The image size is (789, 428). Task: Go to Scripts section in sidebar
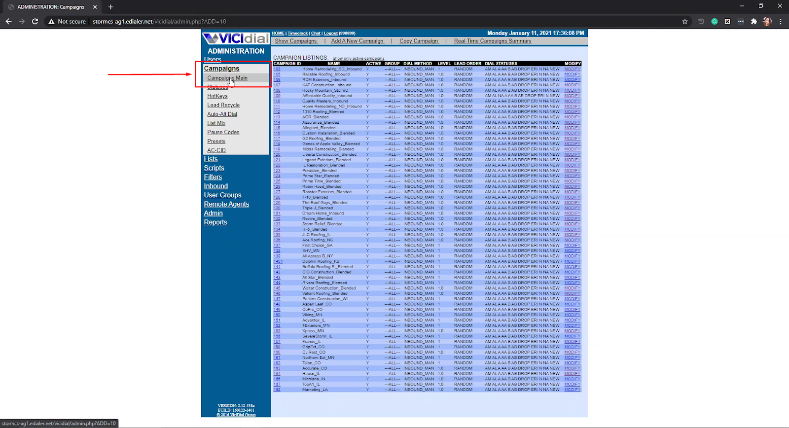214,168
